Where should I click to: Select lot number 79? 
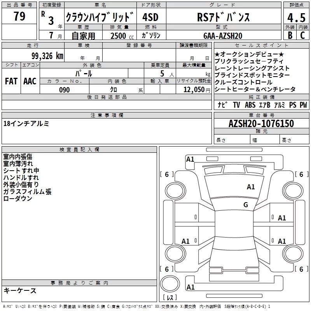(19, 16)
